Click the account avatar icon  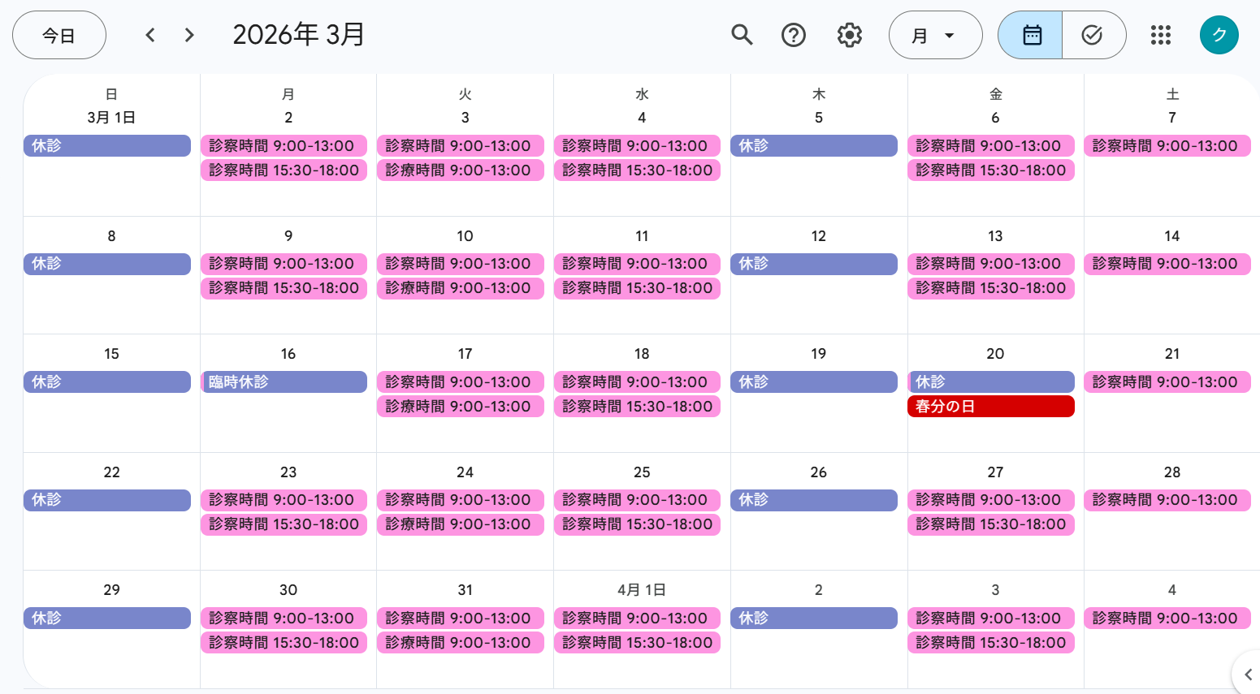[1219, 35]
